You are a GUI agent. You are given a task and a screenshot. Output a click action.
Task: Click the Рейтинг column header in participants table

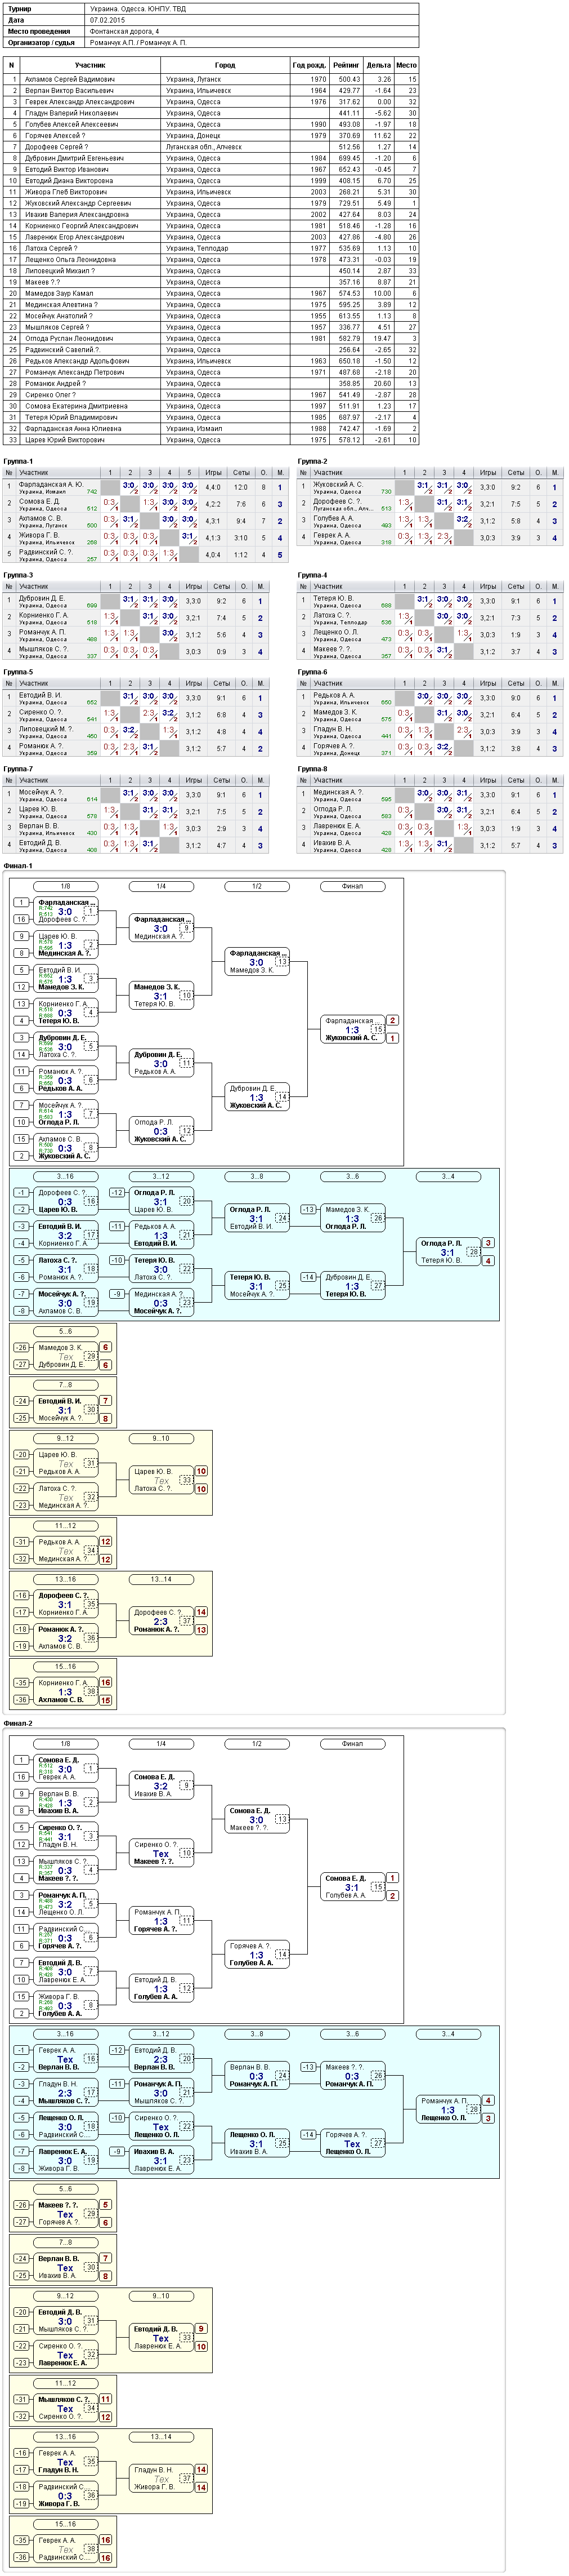346,65
